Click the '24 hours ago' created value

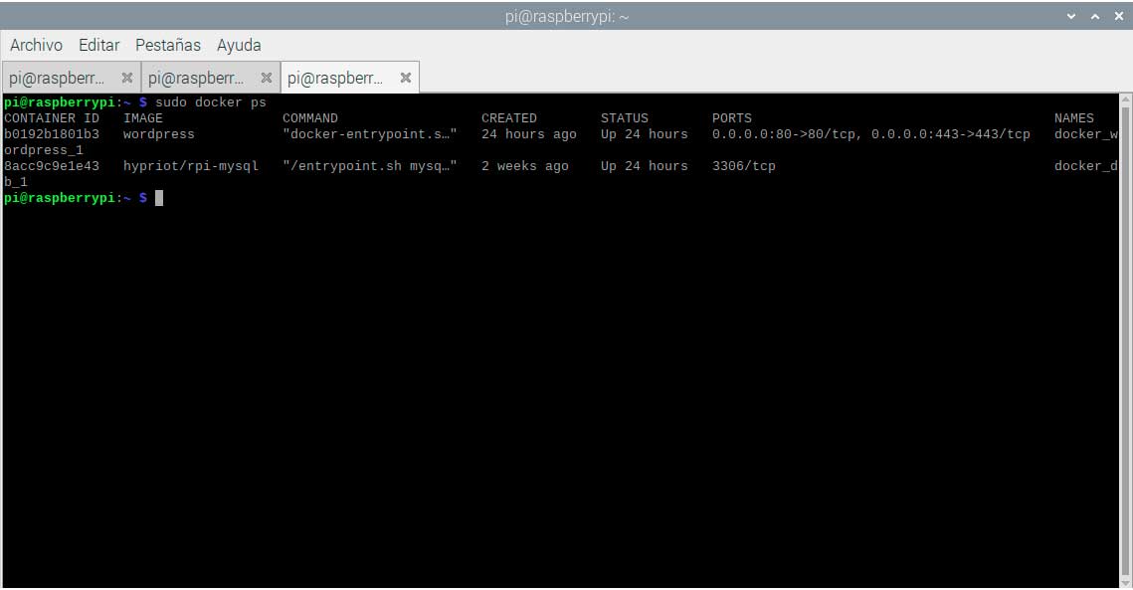(529, 134)
